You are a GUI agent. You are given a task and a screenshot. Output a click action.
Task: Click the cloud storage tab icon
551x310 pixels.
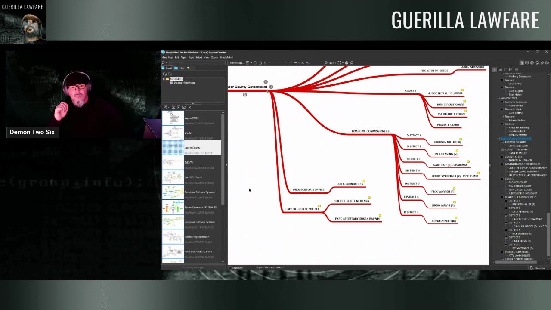coord(188,68)
